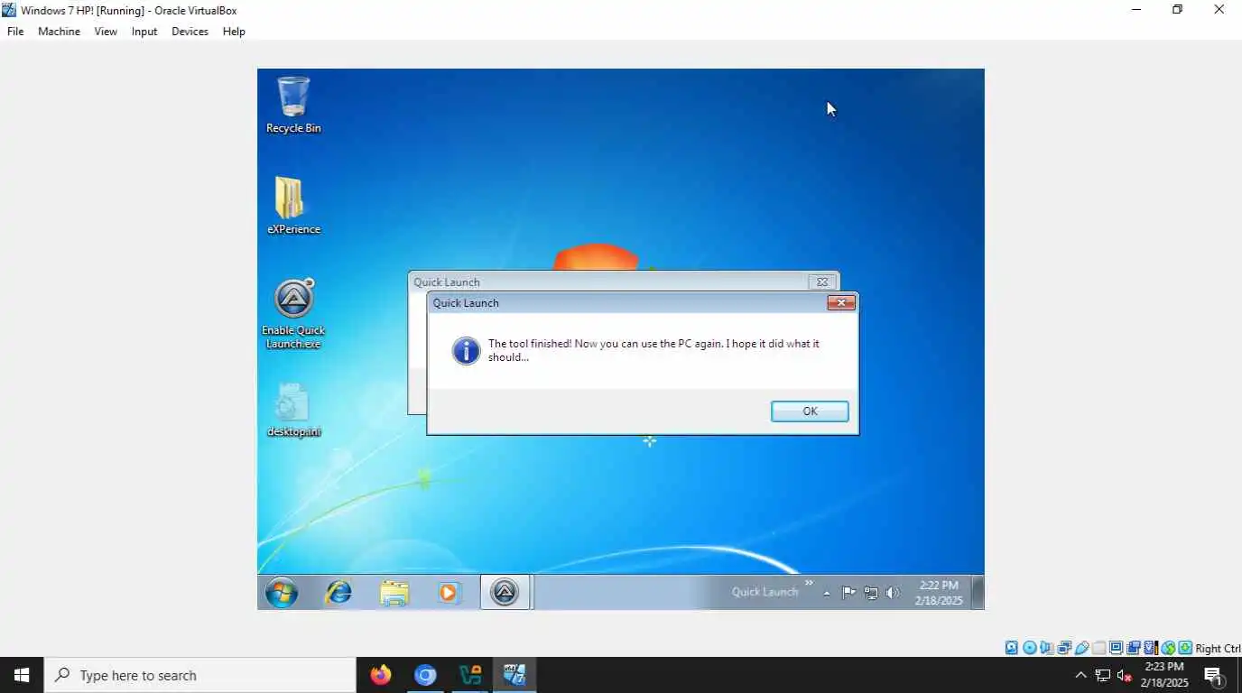Click the muted volume icon in host tray
The height and width of the screenshot is (693, 1242).
click(x=1125, y=675)
